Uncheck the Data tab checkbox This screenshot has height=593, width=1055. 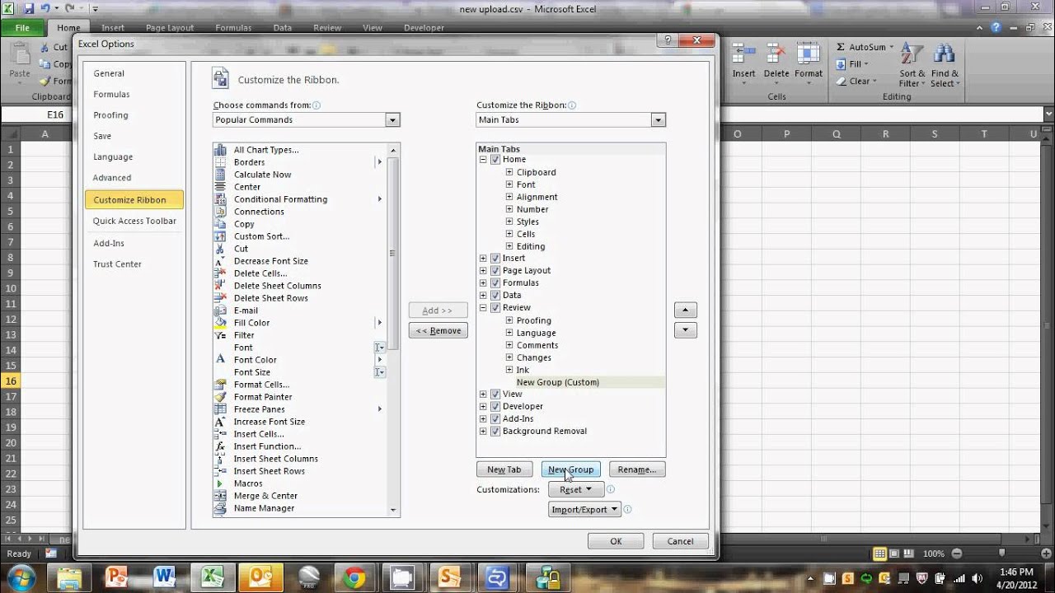[495, 296]
